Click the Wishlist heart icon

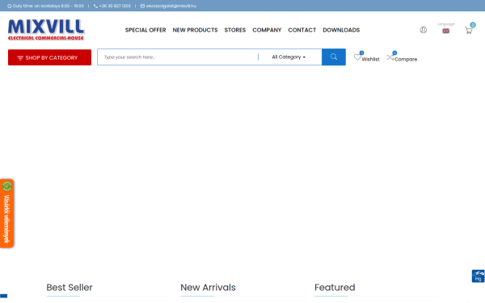tap(357, 57)
